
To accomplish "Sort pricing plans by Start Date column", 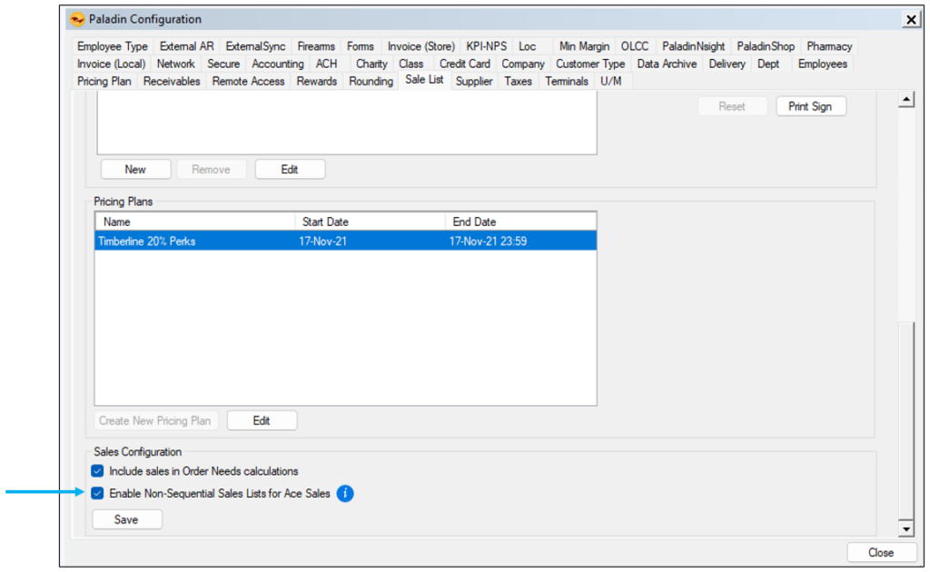I will (370, 222).
